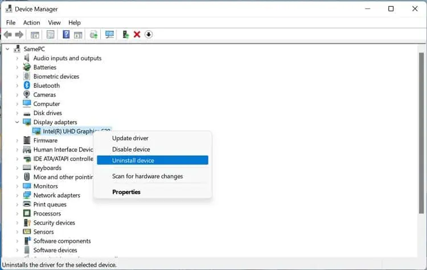The height and width of the screenshot is (270, 427).
Task: Collapse the Display adapters category
Action: (17, 122)
